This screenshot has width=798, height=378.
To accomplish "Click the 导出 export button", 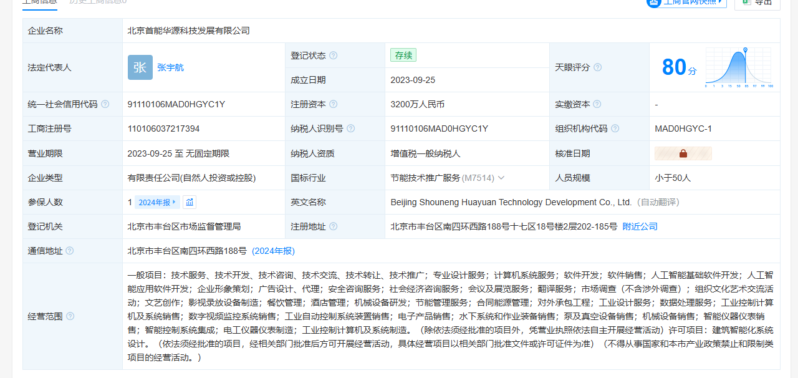I will tap(757, 2).
